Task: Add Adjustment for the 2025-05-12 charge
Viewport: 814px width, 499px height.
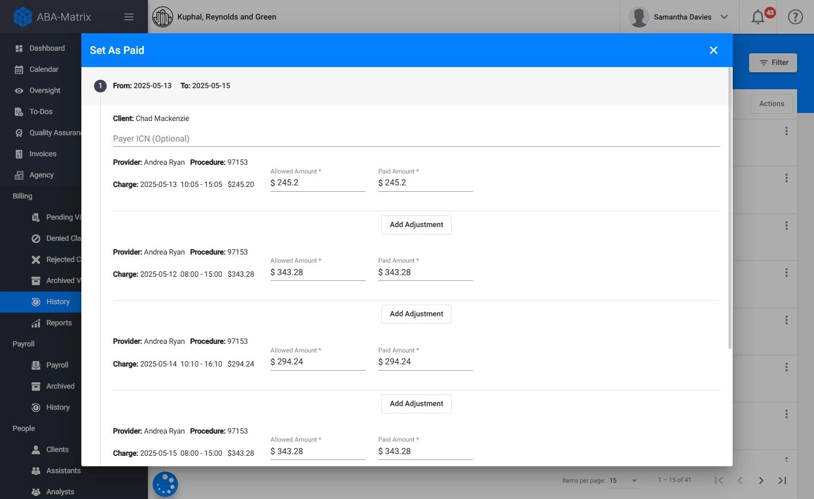Action: 416,314
